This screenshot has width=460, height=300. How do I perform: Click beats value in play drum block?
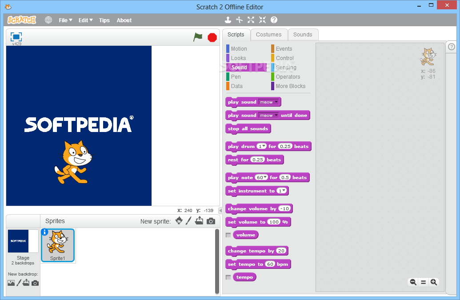[x=285, y=146]
